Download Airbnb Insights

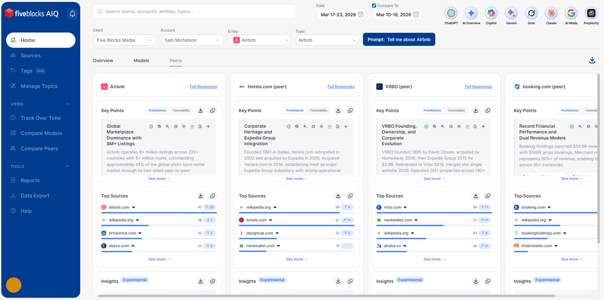201,281
